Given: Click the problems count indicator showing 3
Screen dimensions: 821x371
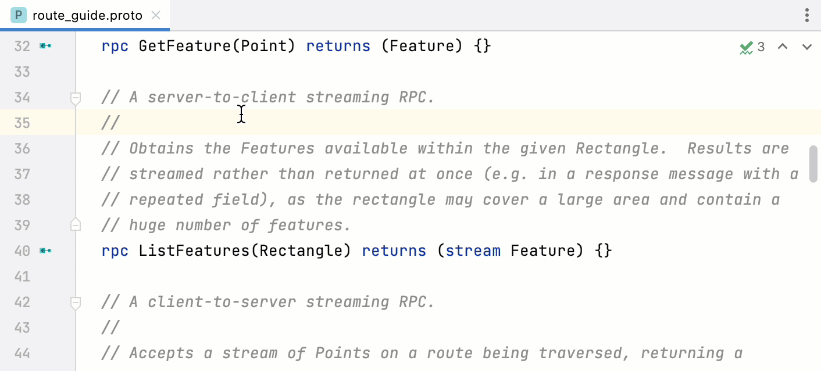Looking at the screenshot, I should [x=762, y=47].
